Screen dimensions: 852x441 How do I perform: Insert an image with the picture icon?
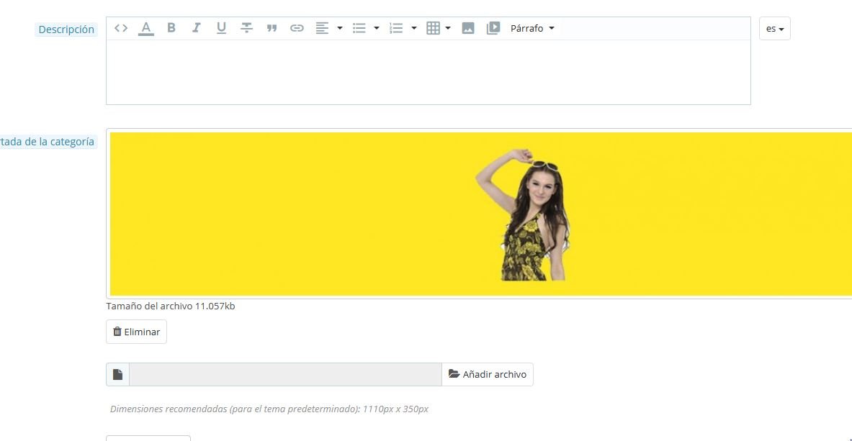468,28
